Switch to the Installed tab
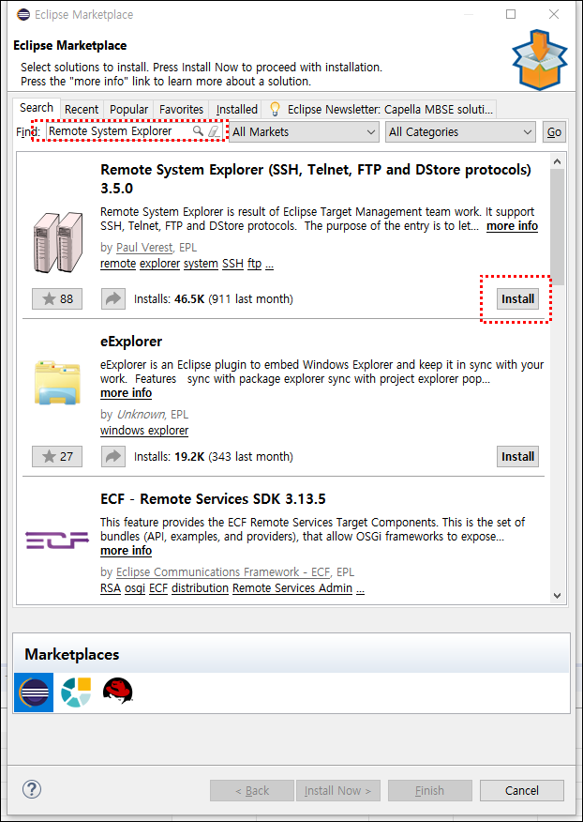Viewport: 583px width, 822px height. [237, 110]
